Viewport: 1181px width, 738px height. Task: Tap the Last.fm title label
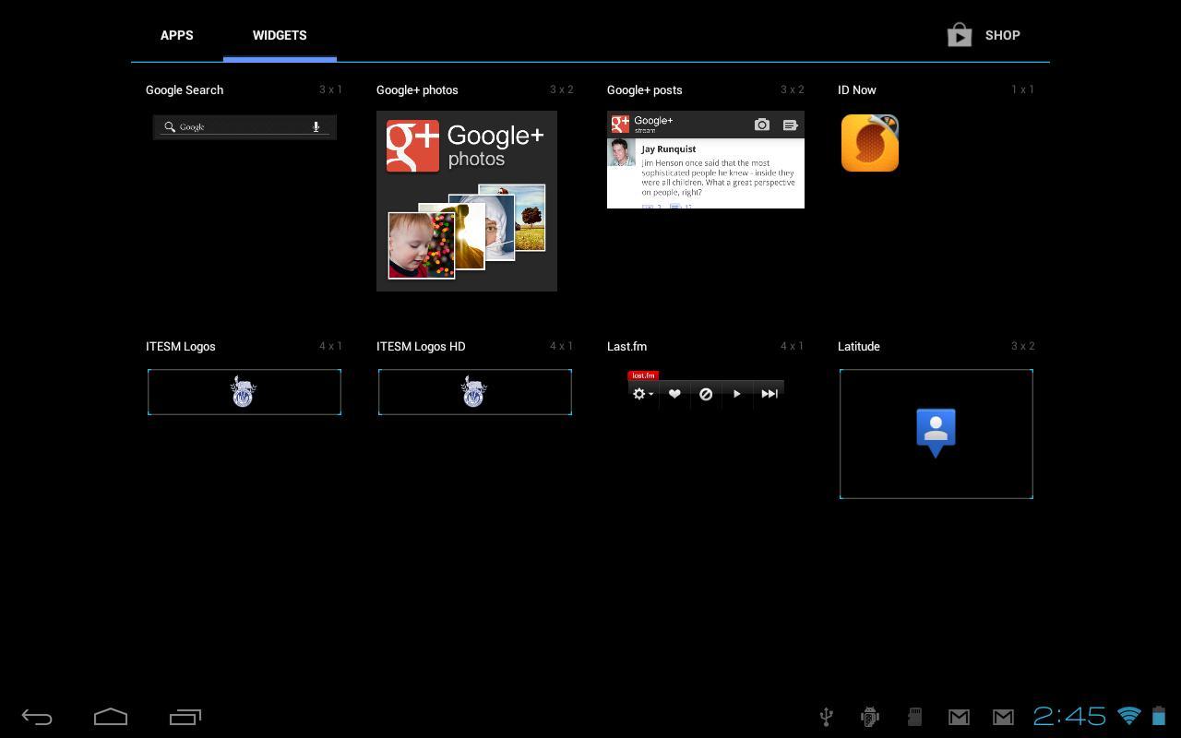tap(627, 346)
